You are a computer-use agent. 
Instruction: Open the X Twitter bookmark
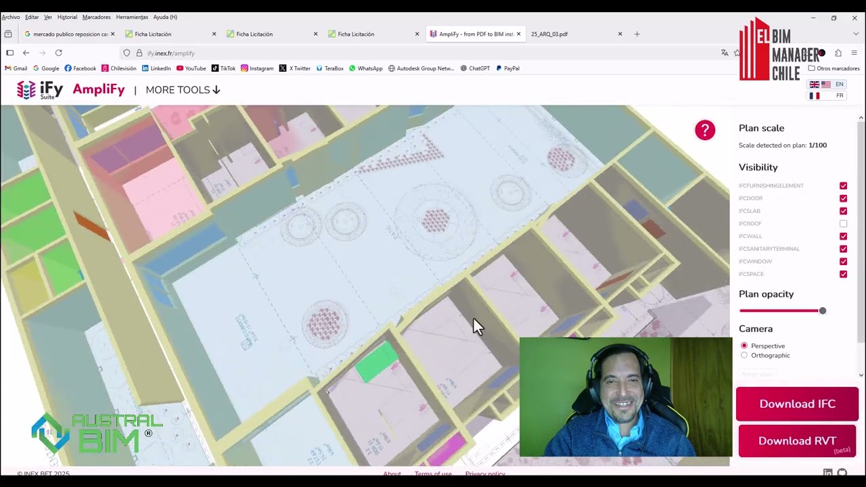pos(294,68)
